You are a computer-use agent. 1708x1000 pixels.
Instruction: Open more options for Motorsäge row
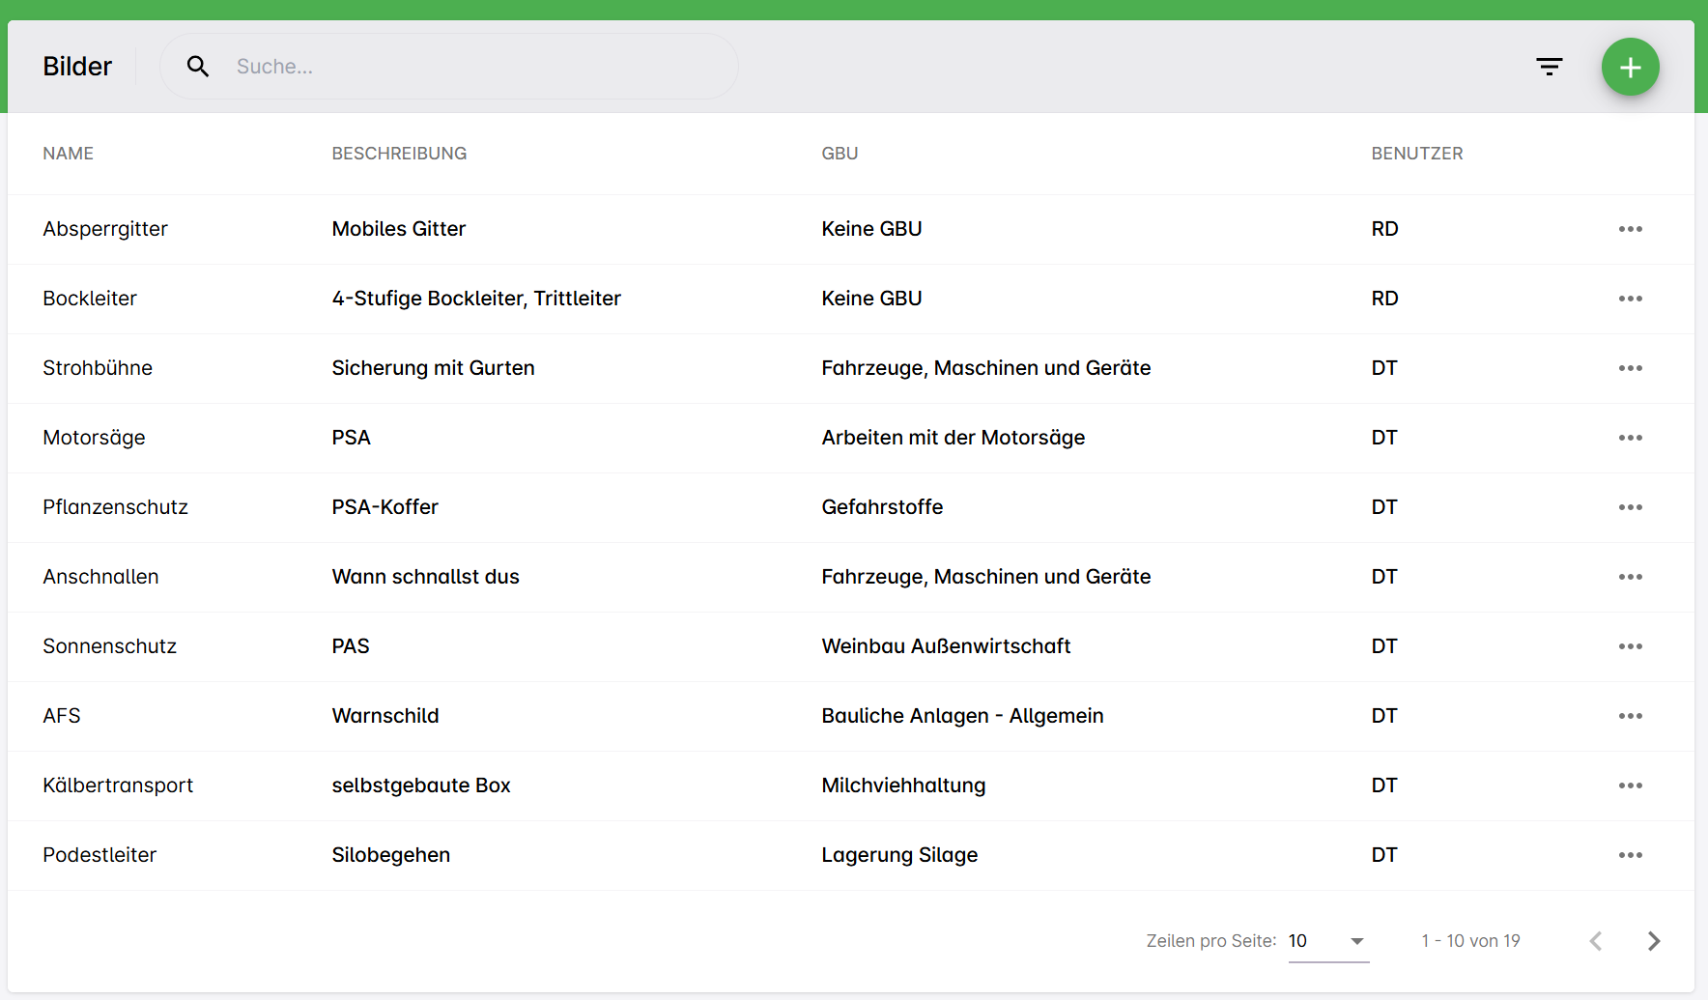tap(1630, 438)
